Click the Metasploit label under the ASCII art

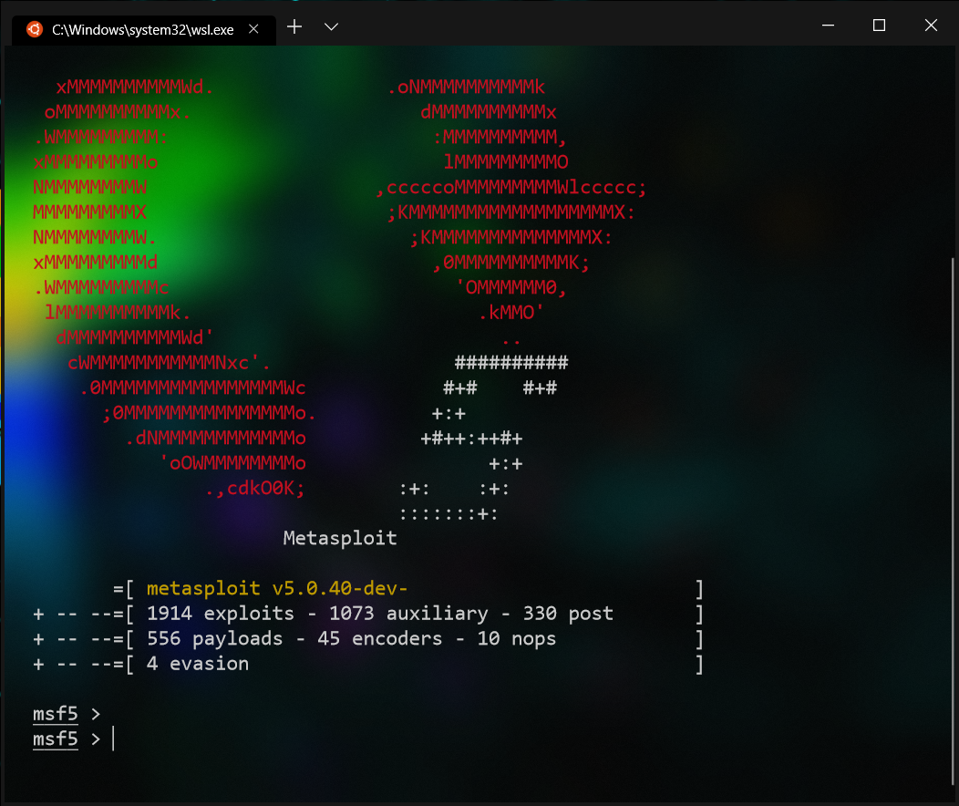tap(339, 538)
